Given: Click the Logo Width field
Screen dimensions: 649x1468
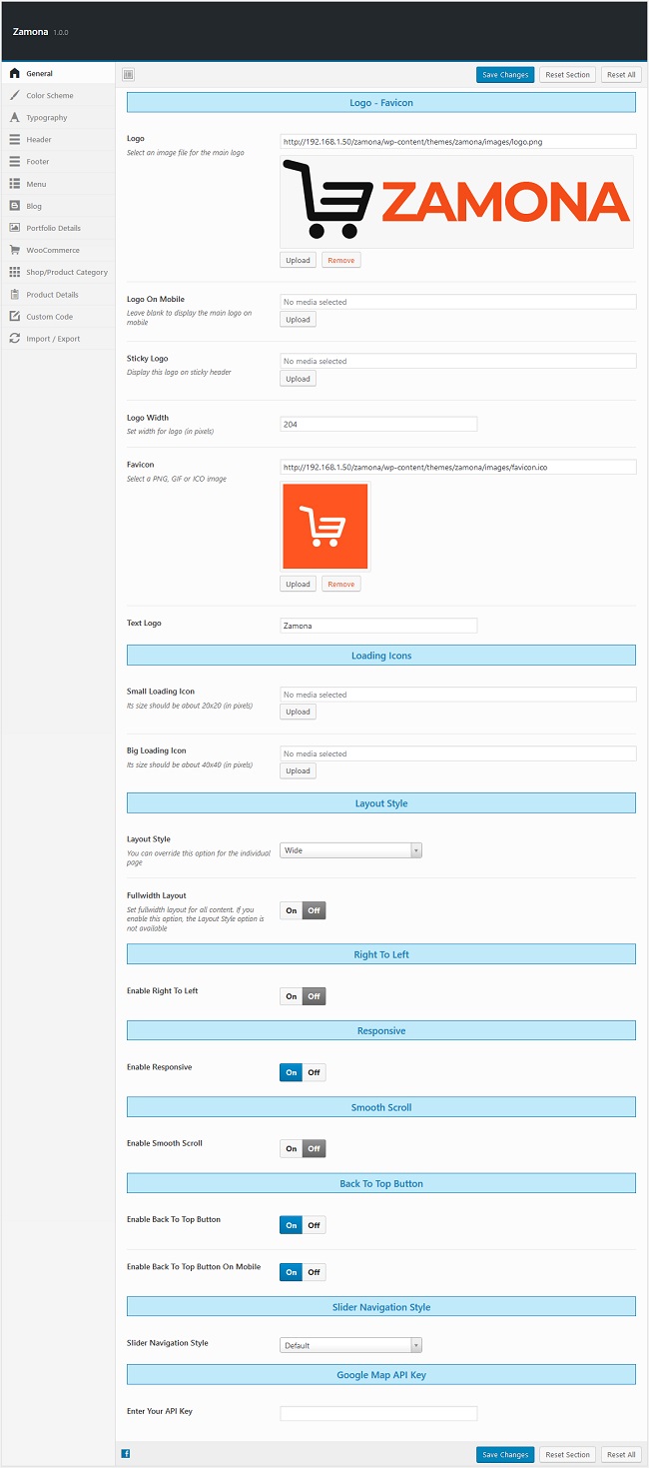Looking at the screenshot, I should click(x=378, y=425).
